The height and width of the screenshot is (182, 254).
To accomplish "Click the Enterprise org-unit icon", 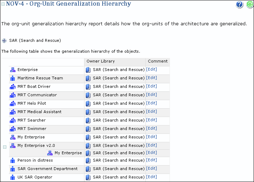I will tap(13, 70).
